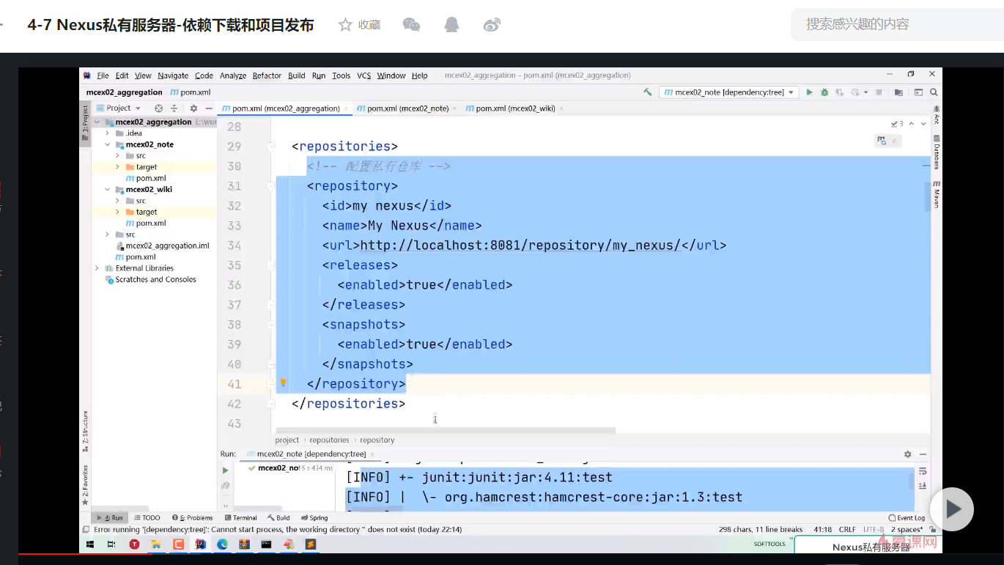Click the 搜索感兴趣的内容 search field

898,24
